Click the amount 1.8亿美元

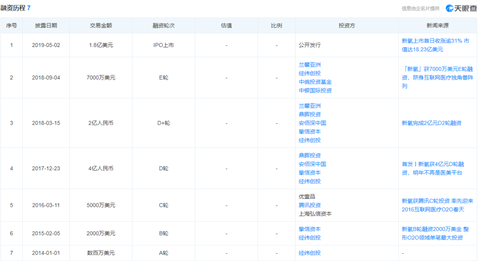[101, 45]
